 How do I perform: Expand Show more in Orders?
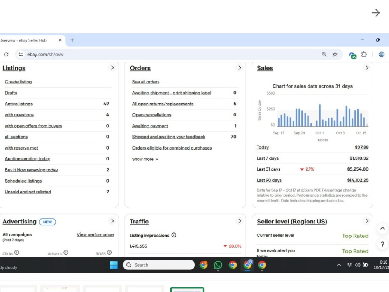(145, 159)
